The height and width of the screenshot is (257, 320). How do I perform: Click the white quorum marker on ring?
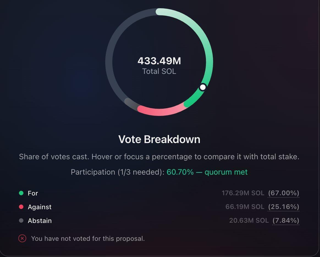point(203,87)
